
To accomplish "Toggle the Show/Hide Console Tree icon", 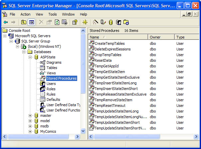I will (32, 22).
